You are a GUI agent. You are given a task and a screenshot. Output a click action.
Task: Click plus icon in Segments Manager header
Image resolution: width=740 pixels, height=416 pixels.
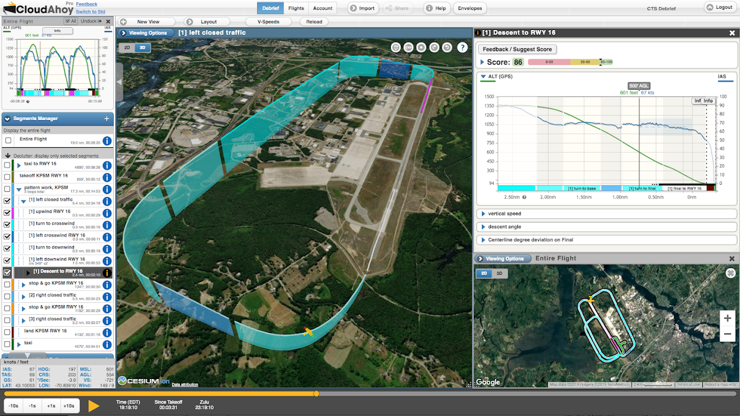click(x=107, y=119)
